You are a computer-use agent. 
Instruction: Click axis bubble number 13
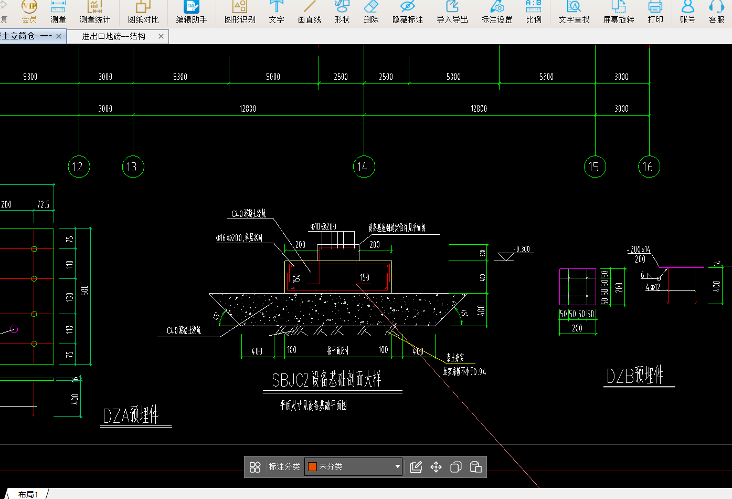tap(133, 167)
